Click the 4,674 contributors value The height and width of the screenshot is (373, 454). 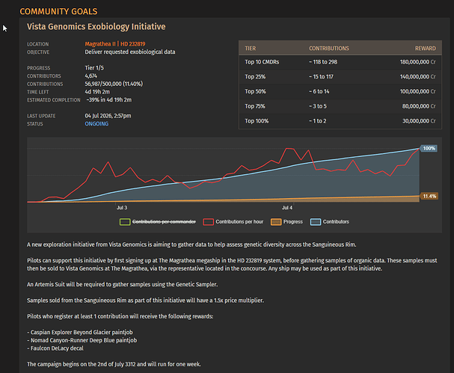pos(91,76)
